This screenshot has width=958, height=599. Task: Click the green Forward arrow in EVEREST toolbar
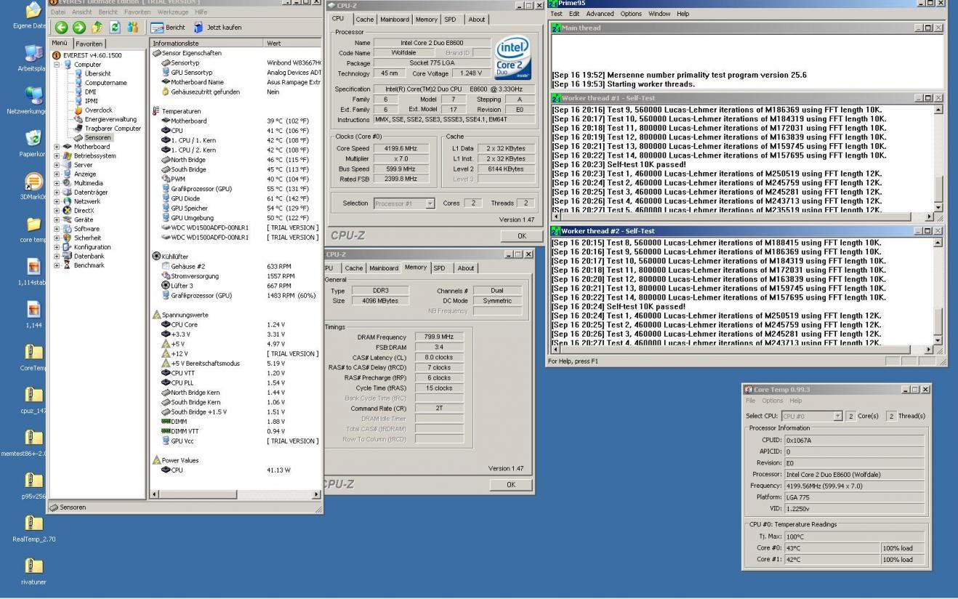[x=79, y=28]
